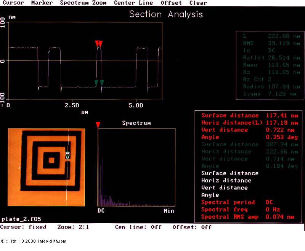Screen dimensions: 305x251
Task: Open the Center Line menu
Action: coord(133,3)
